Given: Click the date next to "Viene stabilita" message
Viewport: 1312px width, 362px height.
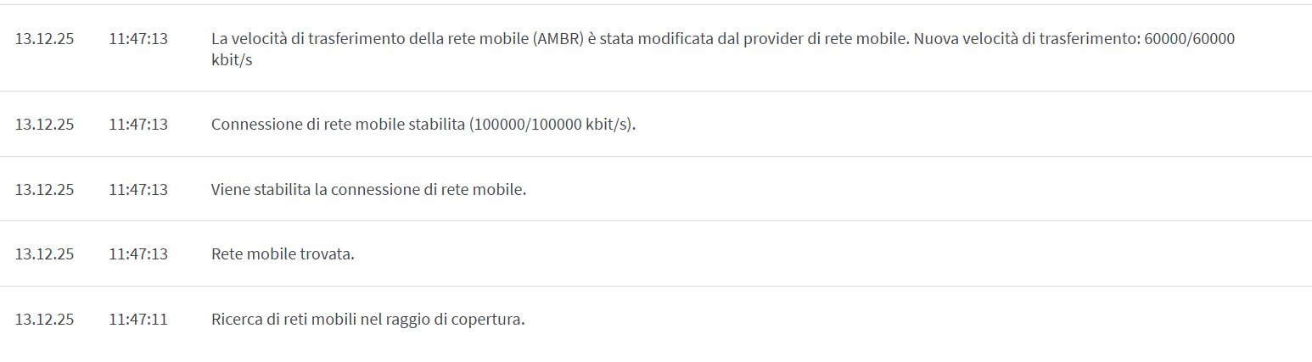Looking at the screenshot, I should coord(44,189).
